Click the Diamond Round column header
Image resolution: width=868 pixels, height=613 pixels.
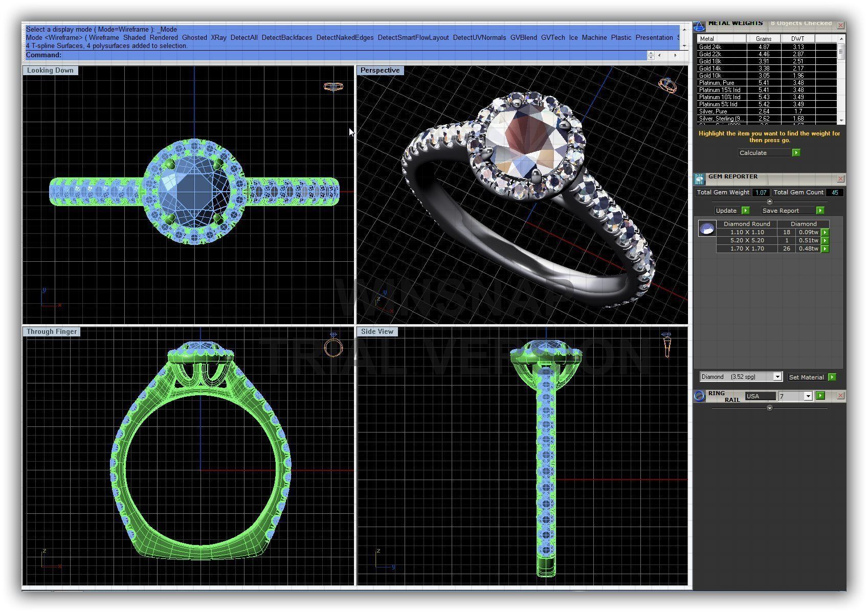747,224
